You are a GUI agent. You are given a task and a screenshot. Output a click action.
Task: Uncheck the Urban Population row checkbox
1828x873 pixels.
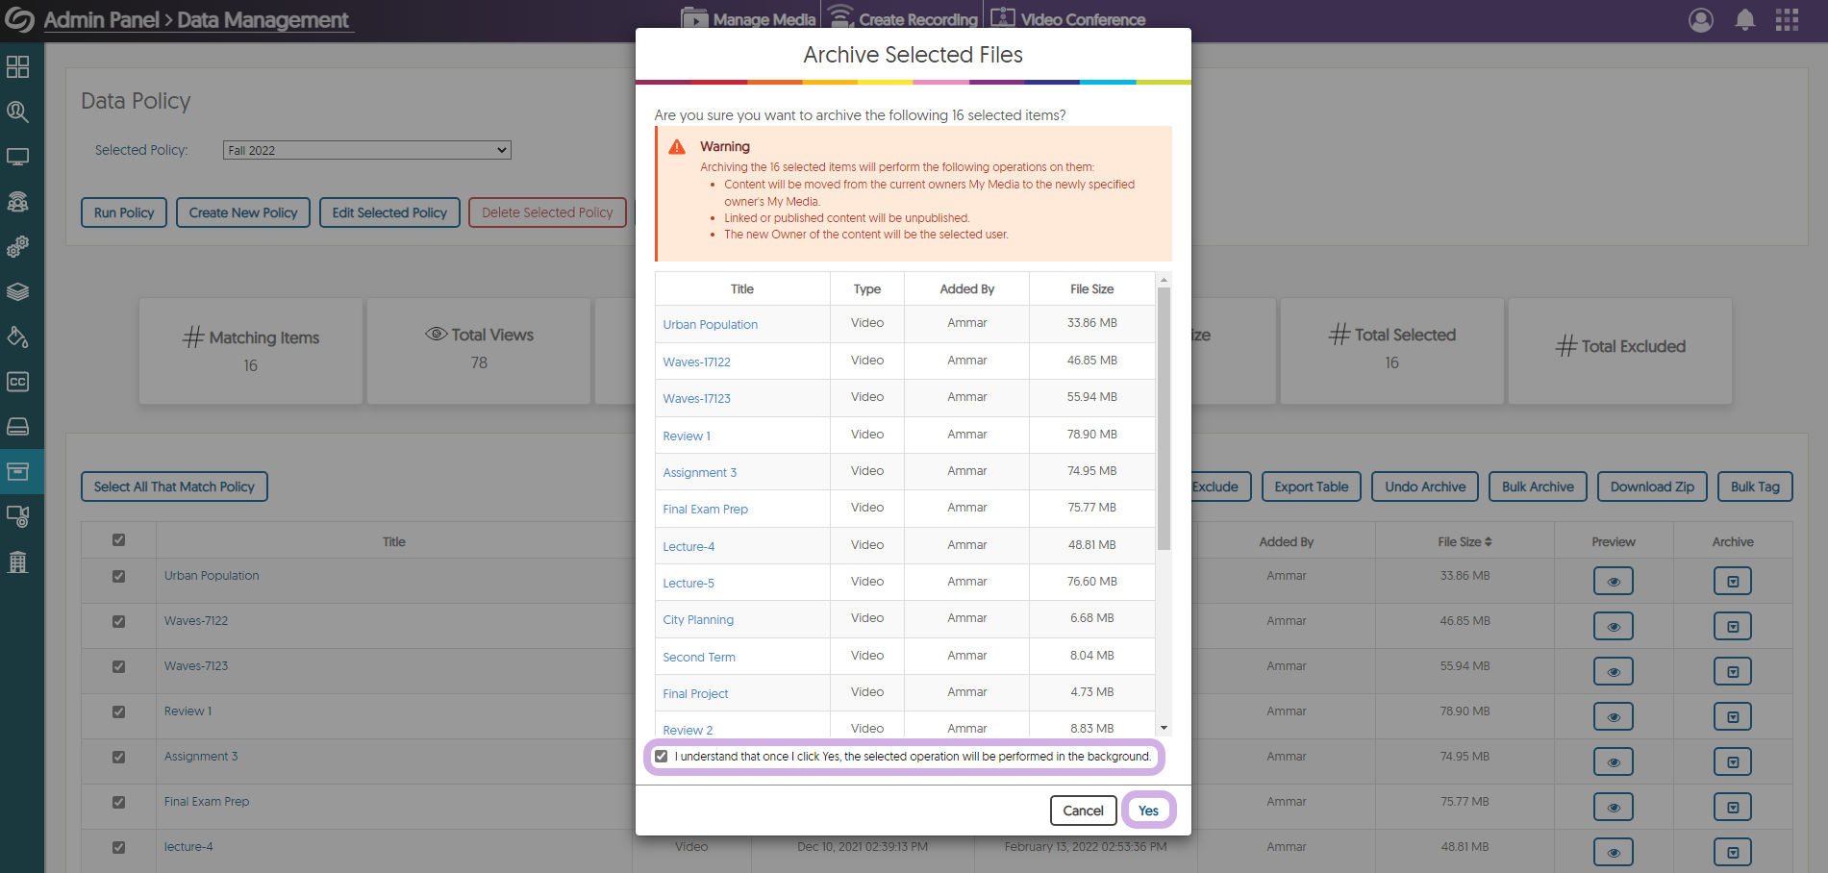pyautogui.click(x=119, y=577)
